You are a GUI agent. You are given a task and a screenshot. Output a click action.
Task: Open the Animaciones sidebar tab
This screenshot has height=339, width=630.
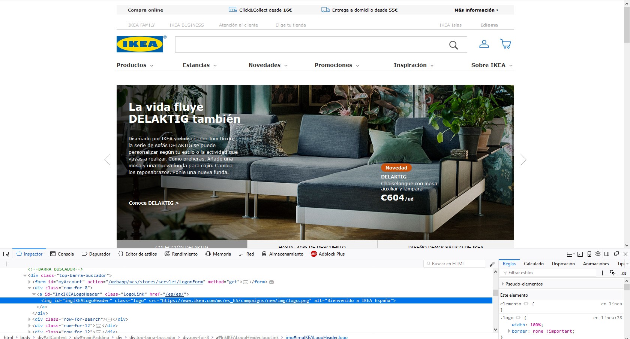tap(596, 264)
